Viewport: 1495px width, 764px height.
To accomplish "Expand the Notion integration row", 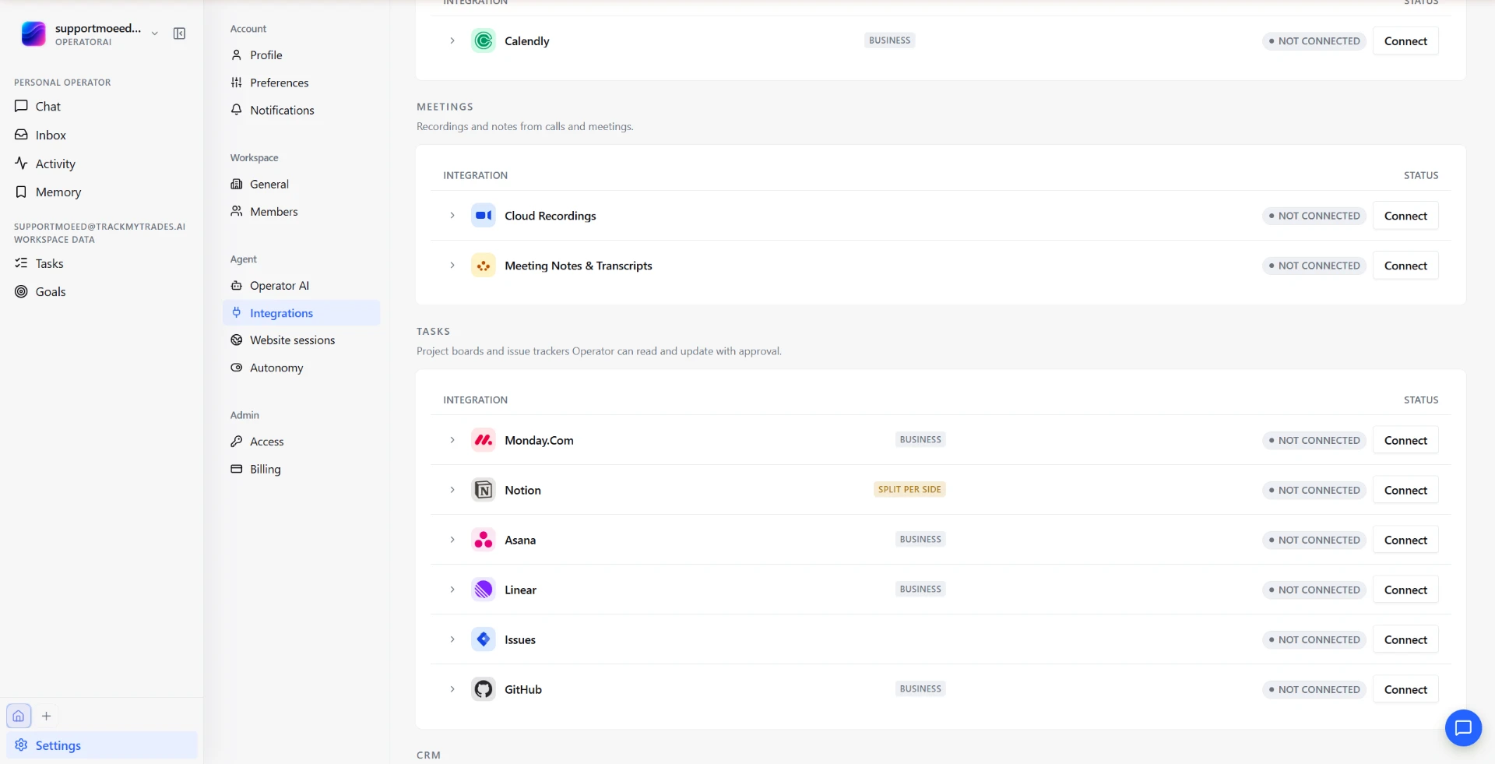I will [x=452, y=490].
